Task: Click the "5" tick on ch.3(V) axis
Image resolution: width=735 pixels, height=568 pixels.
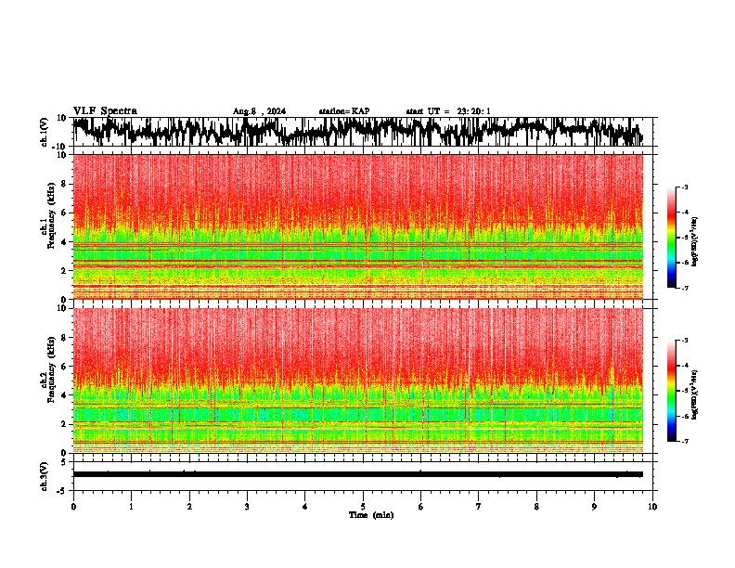Action: coord(65,462)
